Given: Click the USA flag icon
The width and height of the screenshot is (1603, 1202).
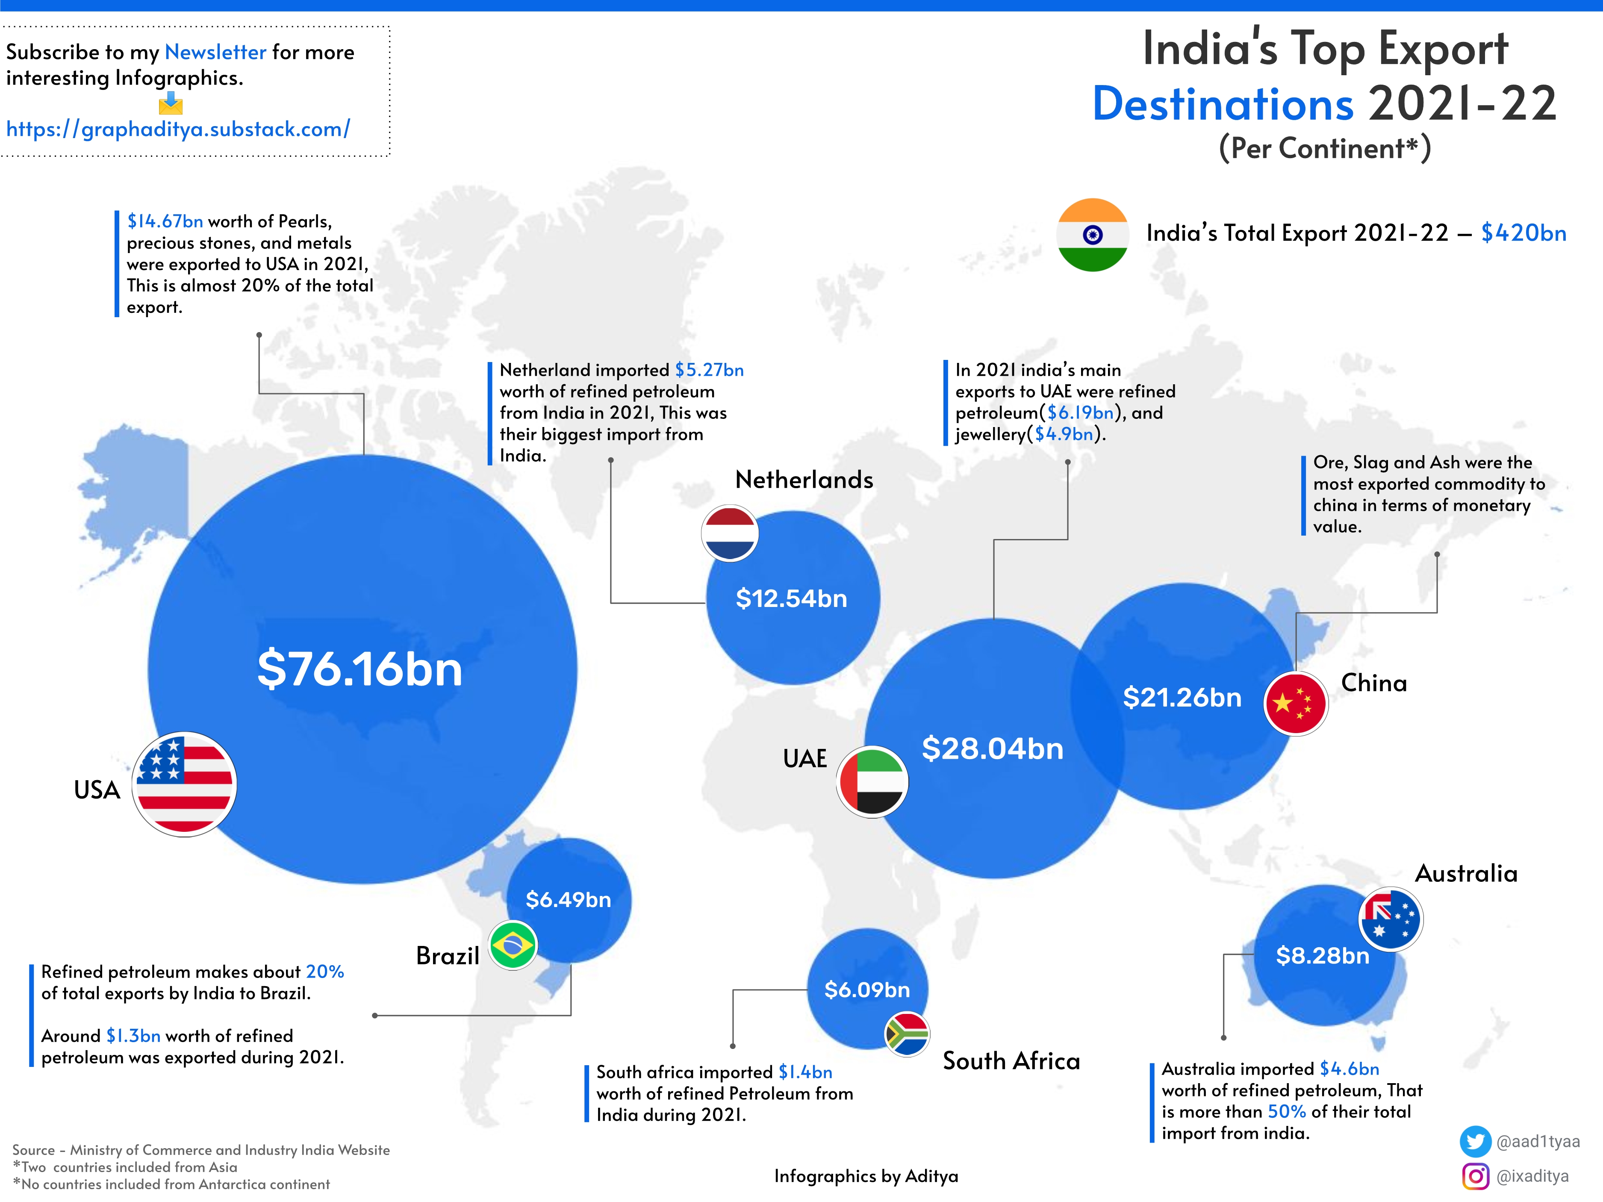Looking at the screenshot, I should pos(185,784).
